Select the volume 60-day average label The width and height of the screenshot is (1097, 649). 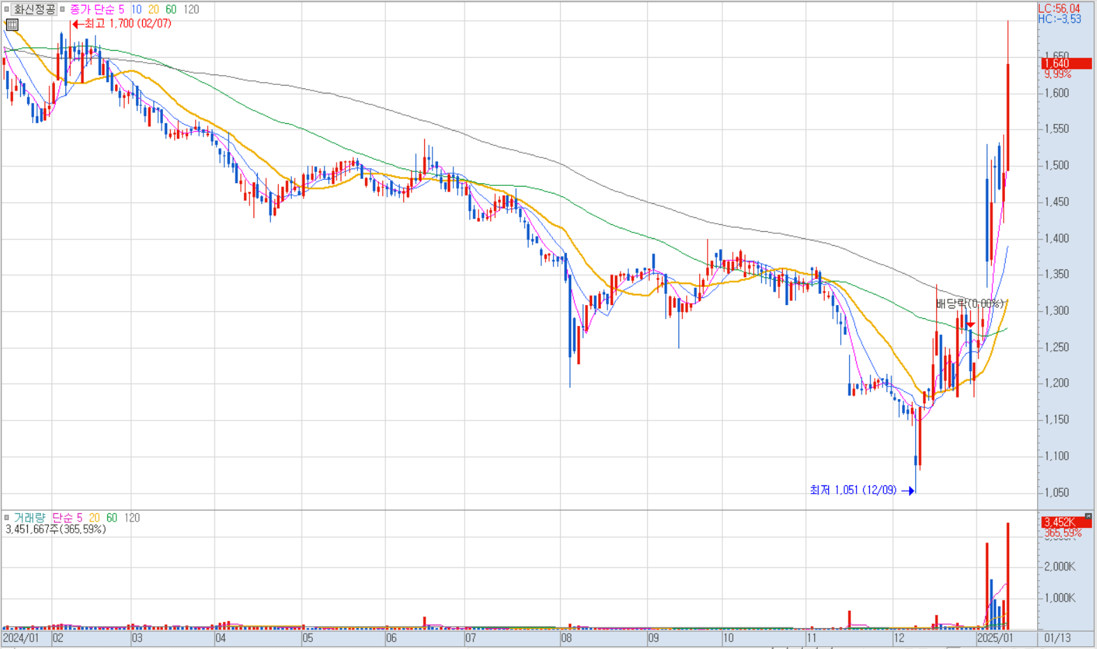click(111, 517)
